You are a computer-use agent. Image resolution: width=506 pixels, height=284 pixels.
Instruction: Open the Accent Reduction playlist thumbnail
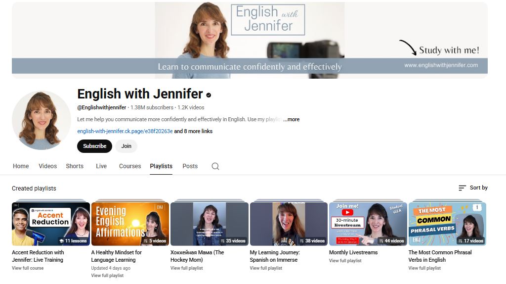[51, 224]
